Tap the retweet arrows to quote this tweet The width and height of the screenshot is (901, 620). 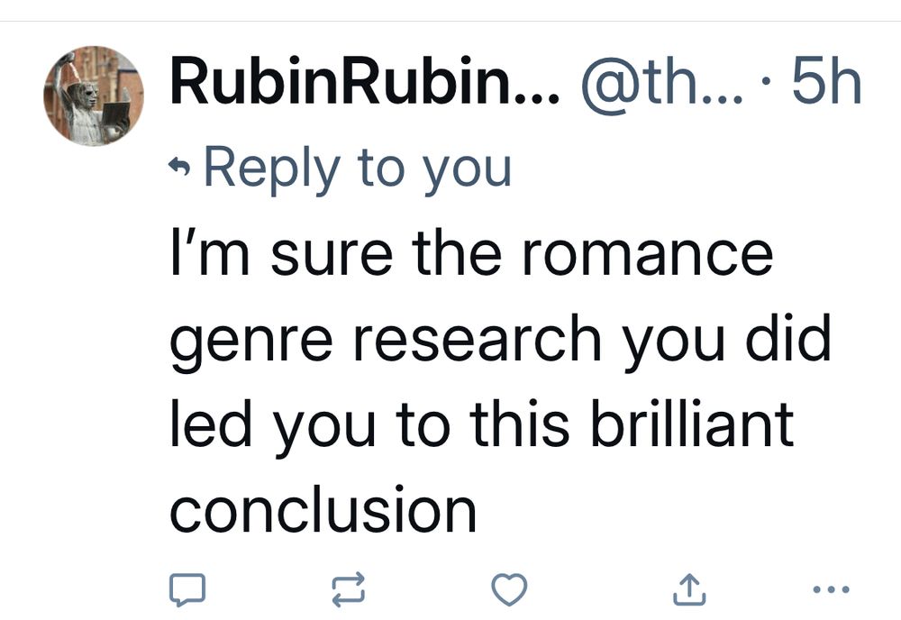pos(349,590)
